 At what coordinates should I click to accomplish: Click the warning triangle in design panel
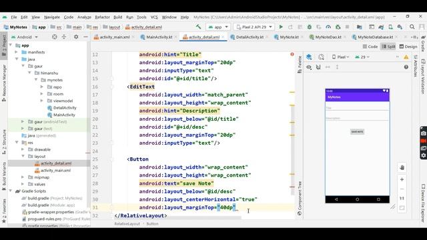pyautogui.click(x=406, y=57)
